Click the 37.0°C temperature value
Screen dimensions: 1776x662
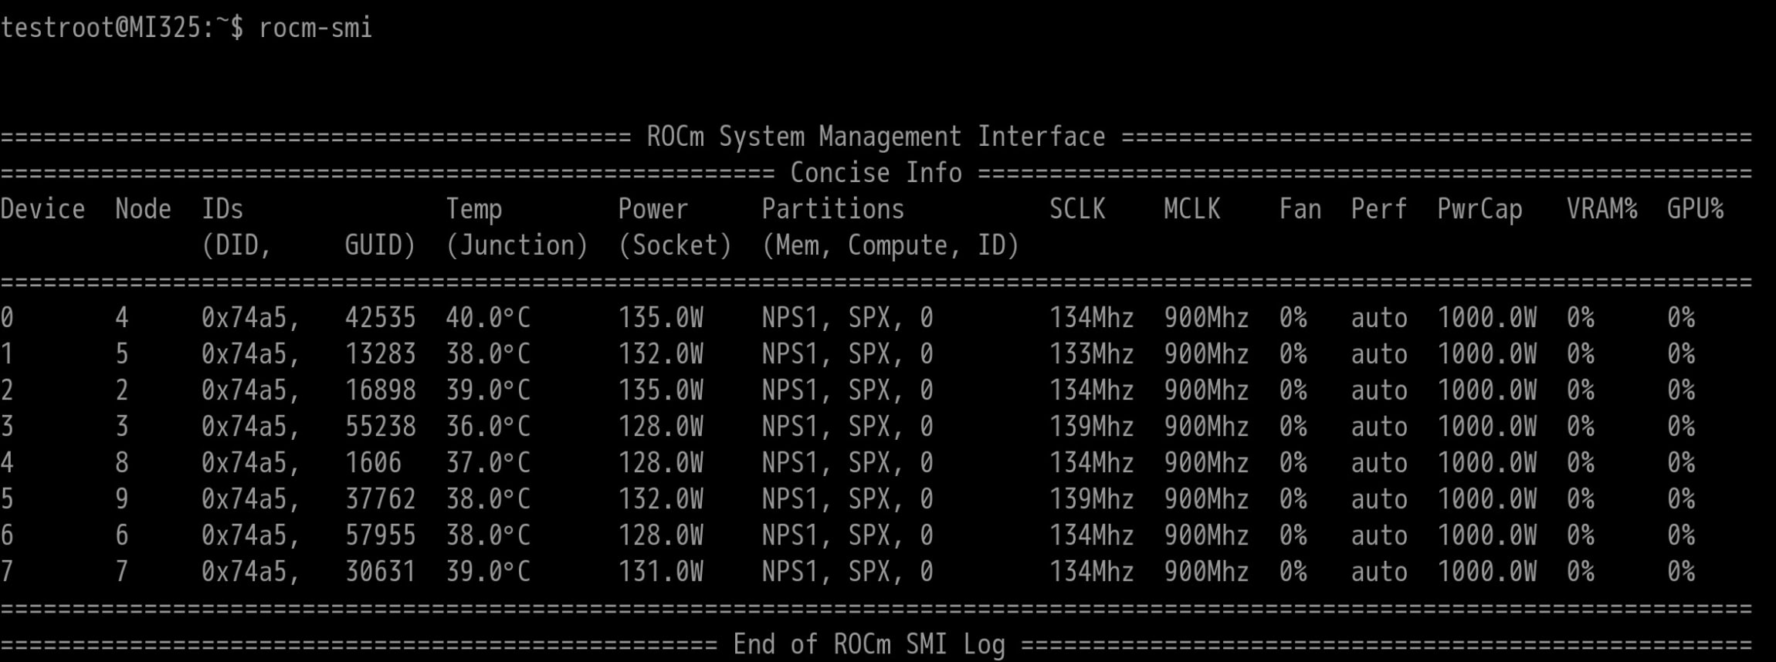point(488,463)
